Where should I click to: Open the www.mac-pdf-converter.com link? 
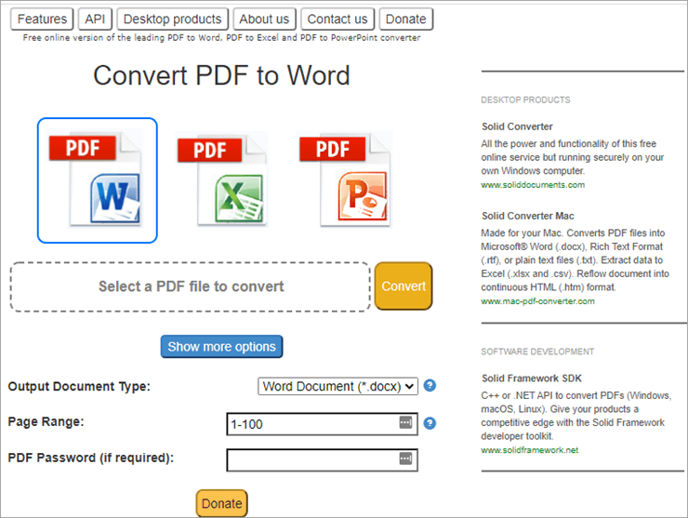pos(537,301)
